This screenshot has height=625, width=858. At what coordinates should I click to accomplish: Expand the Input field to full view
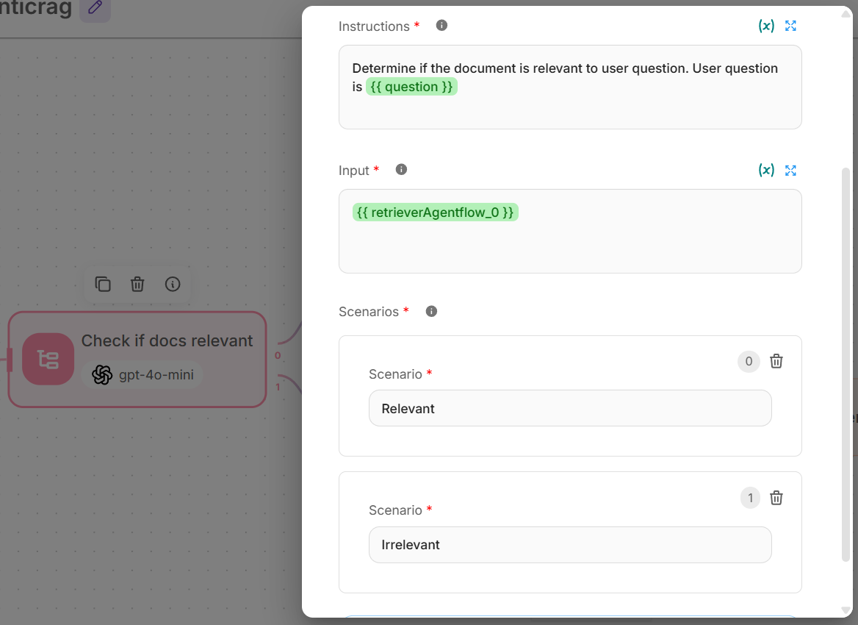[790, 170]
